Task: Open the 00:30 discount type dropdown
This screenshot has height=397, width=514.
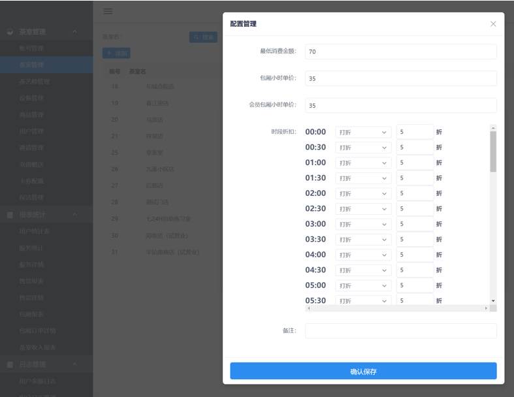Action: [363, 148]
